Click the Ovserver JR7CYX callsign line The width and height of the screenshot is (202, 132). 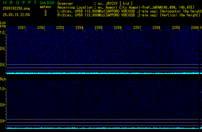pyautogui.click(x=95, y=3)
